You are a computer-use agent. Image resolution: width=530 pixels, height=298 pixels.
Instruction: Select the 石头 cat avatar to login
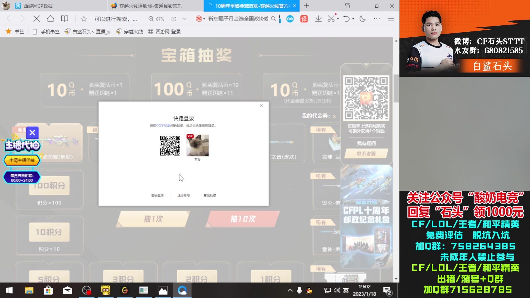pos(197,145)
